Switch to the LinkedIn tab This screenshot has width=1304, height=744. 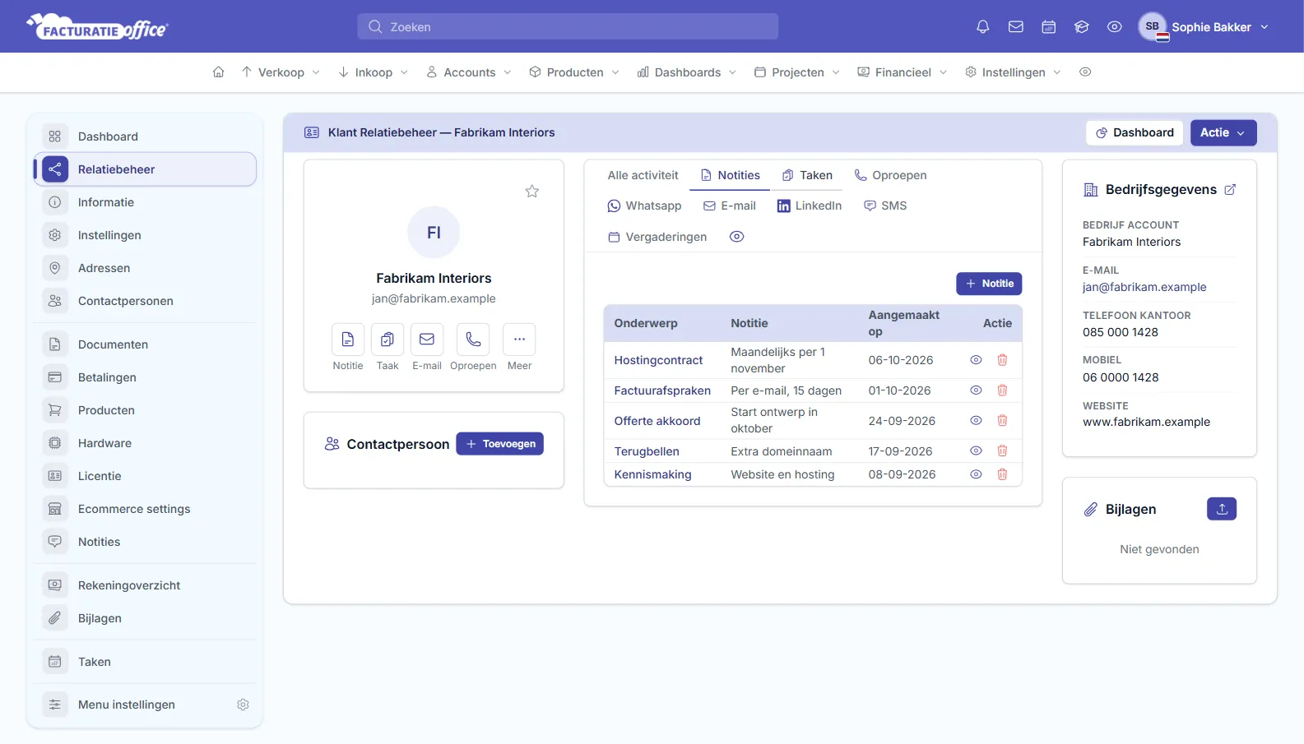coord(810,206)
